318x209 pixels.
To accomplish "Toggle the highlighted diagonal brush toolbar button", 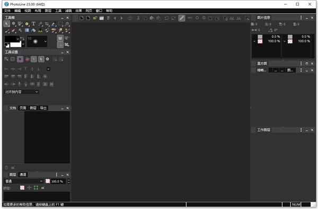I will coord(182,18).
